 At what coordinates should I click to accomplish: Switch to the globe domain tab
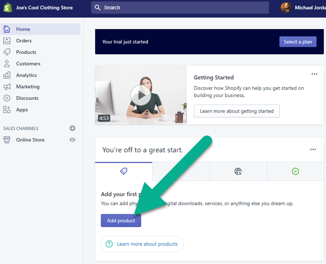tap(238, 172)
